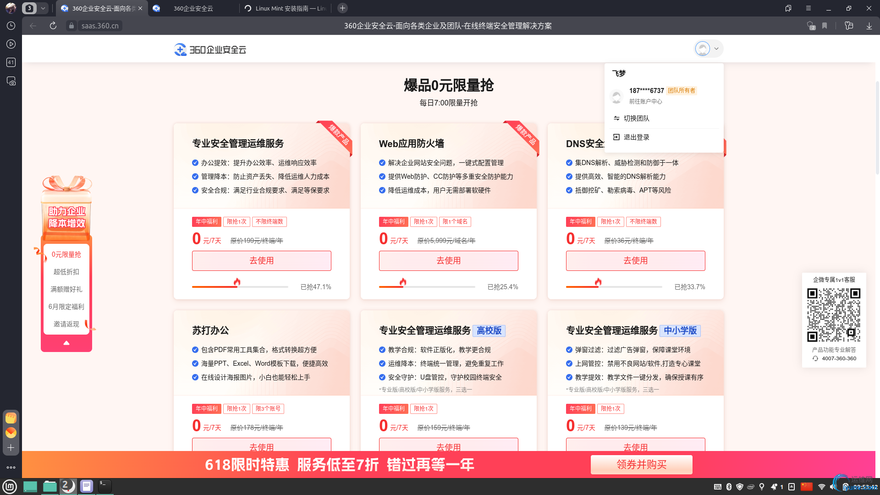The height and width of the screenshot is (495, 880).
Task: Click the 企微专属1v1客服 QR code
Action: pos(834,315)
